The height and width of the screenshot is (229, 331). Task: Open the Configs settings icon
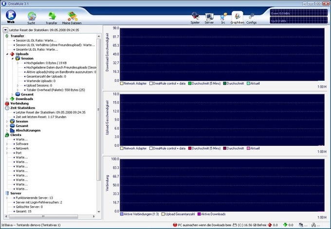click(x=252, y=18)
